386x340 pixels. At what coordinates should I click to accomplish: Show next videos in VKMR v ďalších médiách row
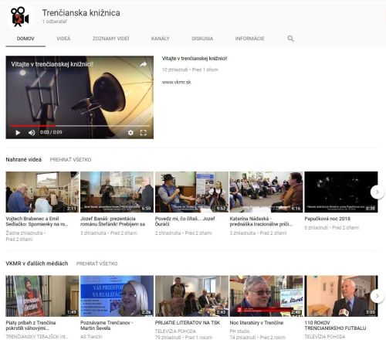[378, 296]
